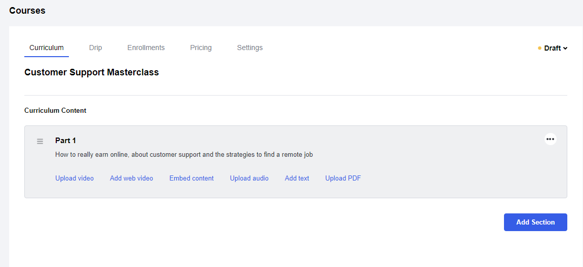Click the Upload video link
Screen dimensions: 583x267
pos(74,178)
